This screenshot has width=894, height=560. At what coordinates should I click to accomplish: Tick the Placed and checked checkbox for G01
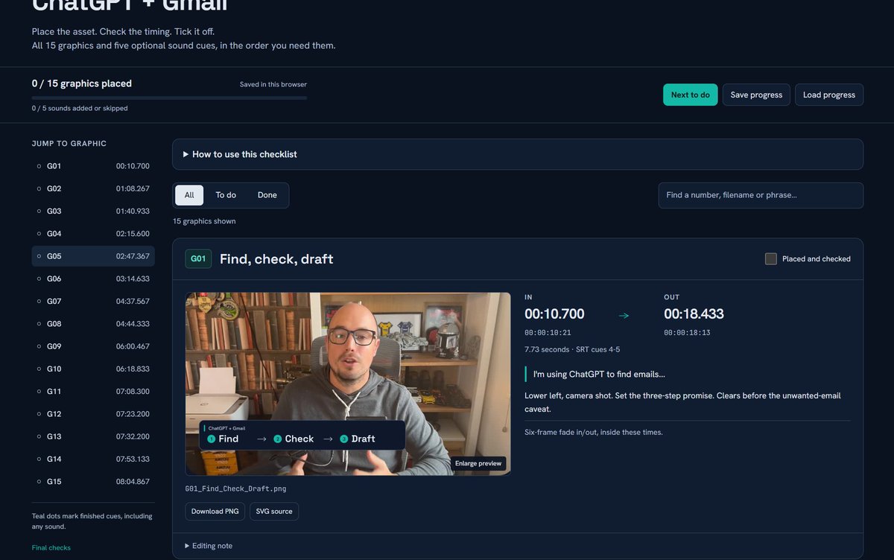click(x=771, y=259)
